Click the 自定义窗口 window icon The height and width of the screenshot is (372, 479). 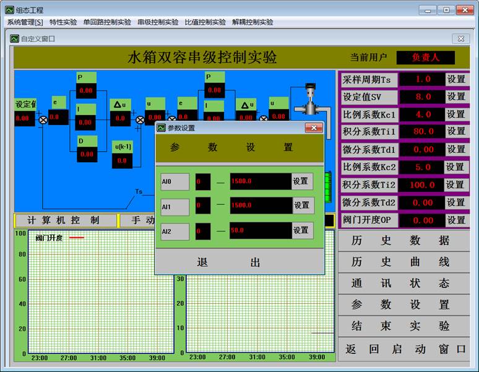coord(14,38)
